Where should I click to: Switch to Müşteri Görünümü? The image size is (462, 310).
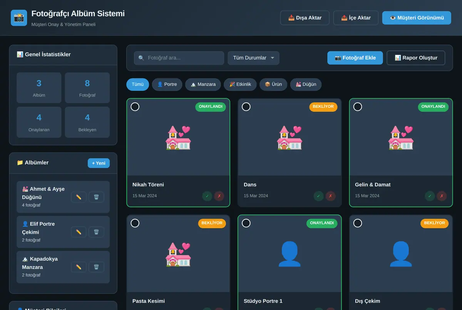click(417, 18)
